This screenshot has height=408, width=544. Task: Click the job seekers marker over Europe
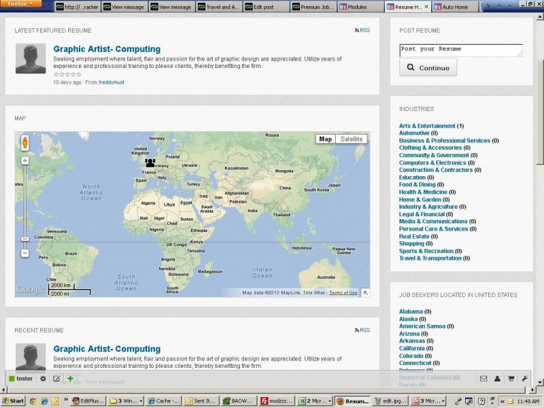pos(150,163)
